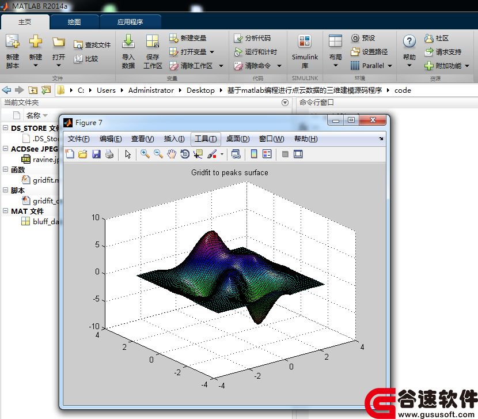Expand the Clear Commands (清除命令) dropdown
The height and width of the screenshot is (419, 478).
point(279,66)
